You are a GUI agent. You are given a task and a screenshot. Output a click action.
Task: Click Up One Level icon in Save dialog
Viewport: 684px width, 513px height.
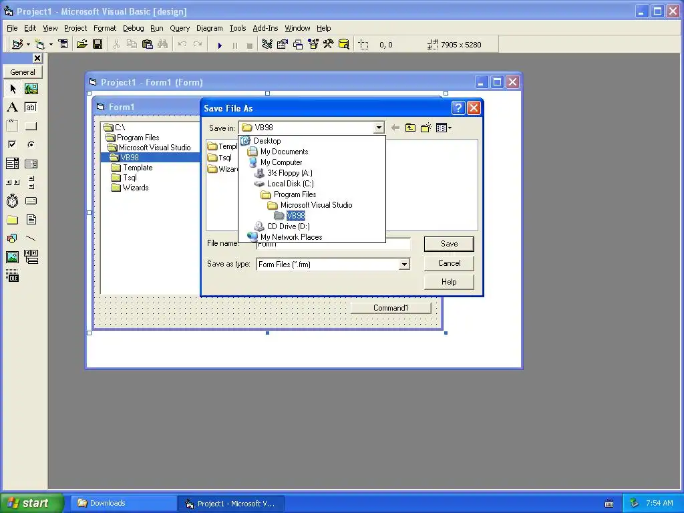(410, 128)
